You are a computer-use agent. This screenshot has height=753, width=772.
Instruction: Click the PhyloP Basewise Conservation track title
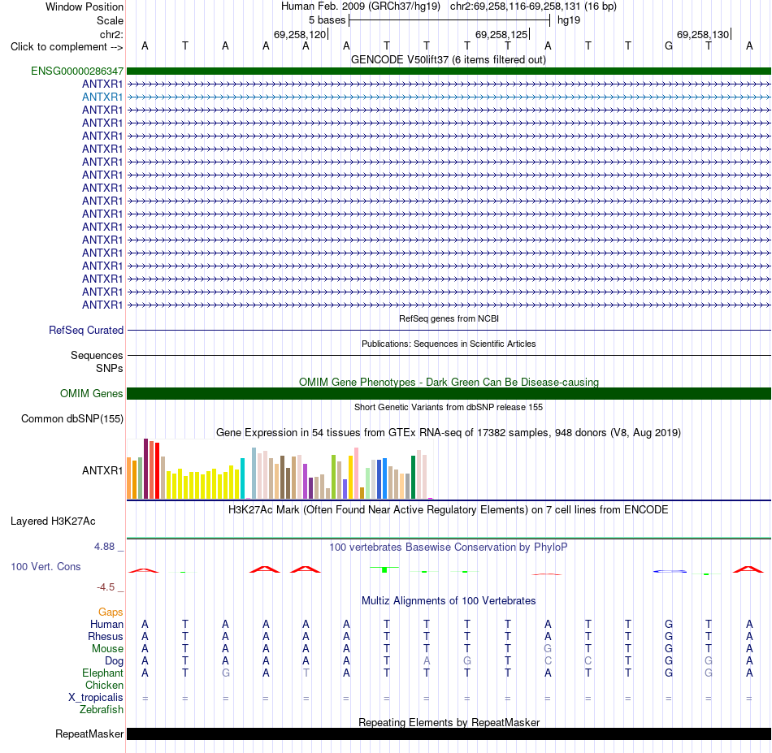pyautogui.click(x=448, y=547)
